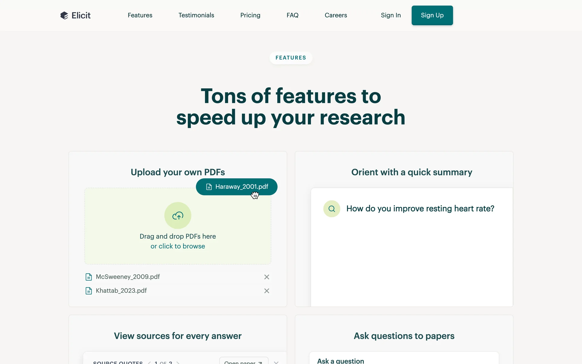This screenshot has height=364, width=582.
Task: Click 'or click to browse' link
Action: click(x=178, y=246)
